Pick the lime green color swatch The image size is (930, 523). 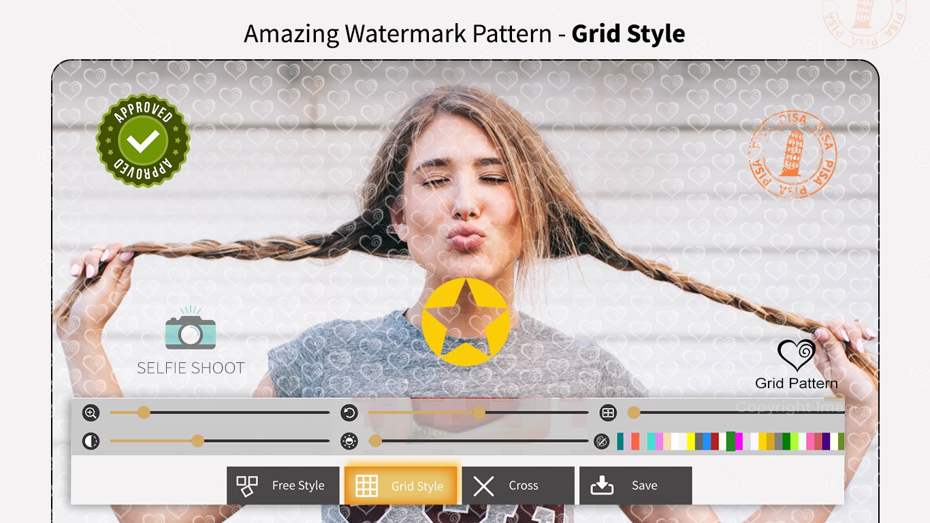pos(795,441)
